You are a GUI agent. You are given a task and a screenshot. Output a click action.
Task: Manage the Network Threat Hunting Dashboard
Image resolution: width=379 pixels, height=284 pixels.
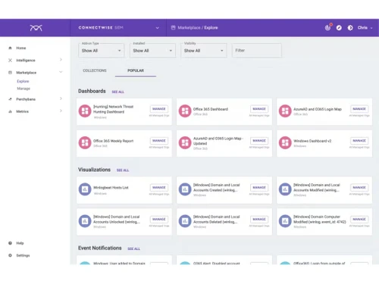[x=159, y=109]
